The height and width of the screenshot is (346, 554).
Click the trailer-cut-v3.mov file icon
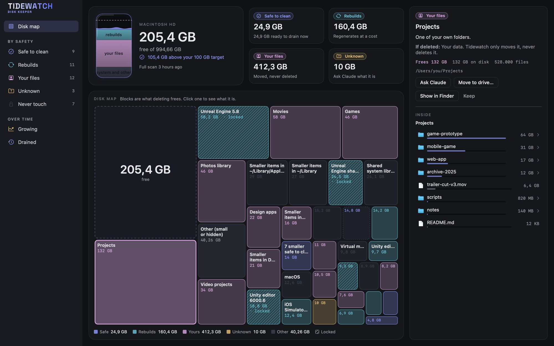[x=421, y=185]
